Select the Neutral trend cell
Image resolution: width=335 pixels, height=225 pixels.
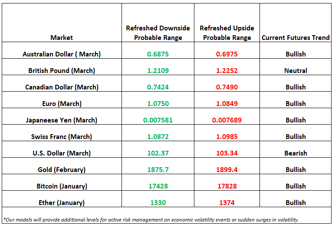[x=296, y=70]
